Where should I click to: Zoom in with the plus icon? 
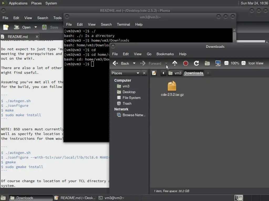(x=244, y=63)
